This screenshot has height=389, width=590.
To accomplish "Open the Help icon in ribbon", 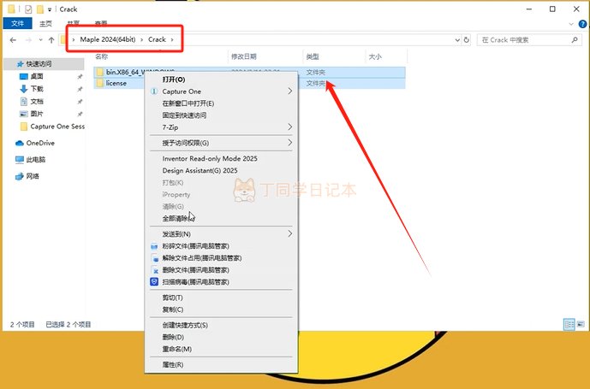I will [582, 24].
